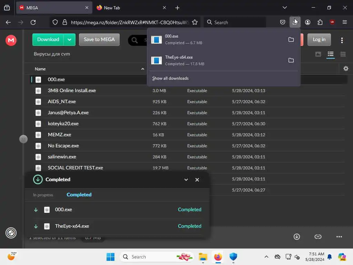Open Show all downloads link
The image size is (353, 265).
tap(170, 78)
